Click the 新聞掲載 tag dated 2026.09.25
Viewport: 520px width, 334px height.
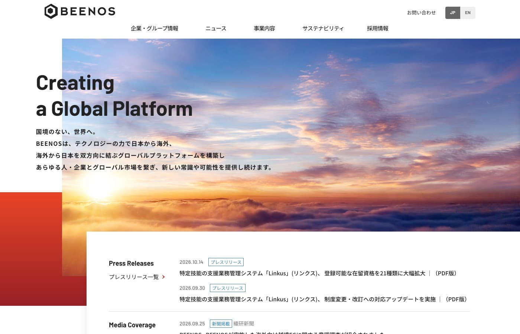tap(221, 324)
